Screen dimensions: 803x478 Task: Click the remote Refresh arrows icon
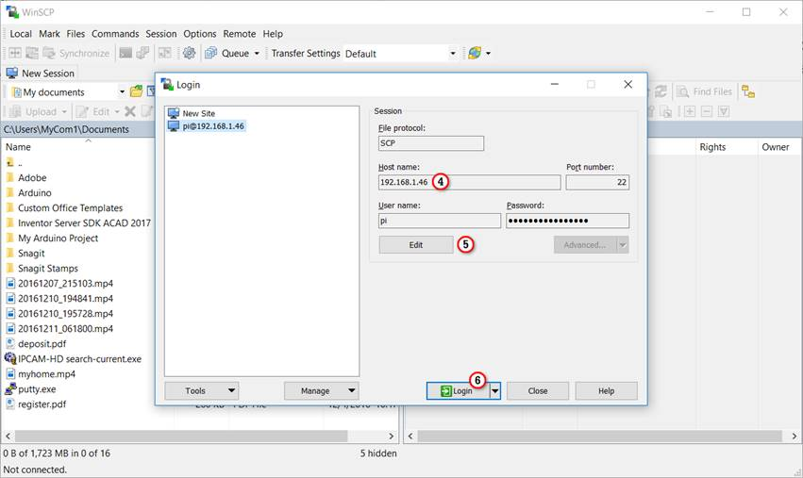click(661, 91)
